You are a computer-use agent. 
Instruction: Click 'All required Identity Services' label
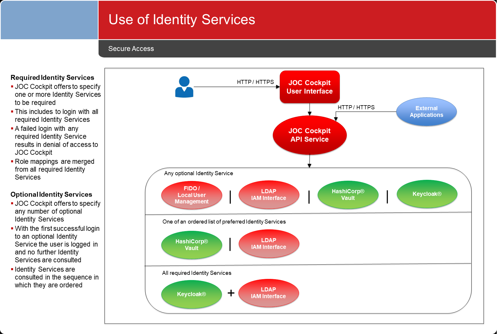point(197,273)
